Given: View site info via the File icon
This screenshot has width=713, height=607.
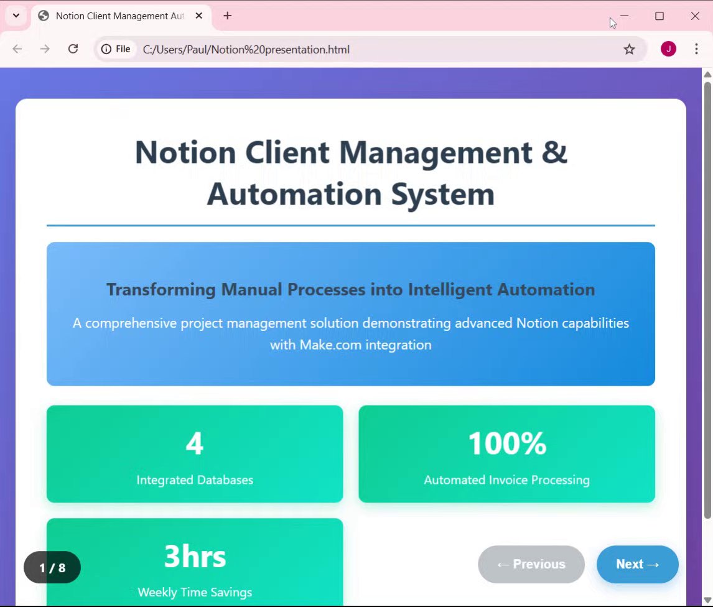Looking at the screenshot, I should [x=116, y=49].
